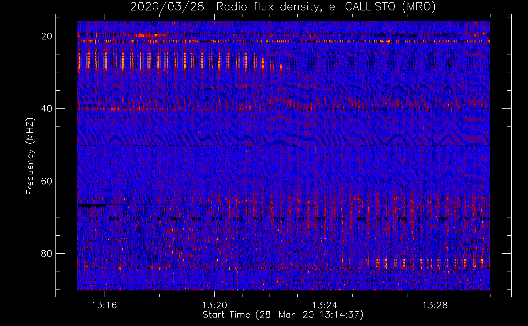The image size is (528, 326).
Task: Click the plot title 'Radio flux density, e-CALLISTO (MRO)'
Action: [x=326, y=7]
